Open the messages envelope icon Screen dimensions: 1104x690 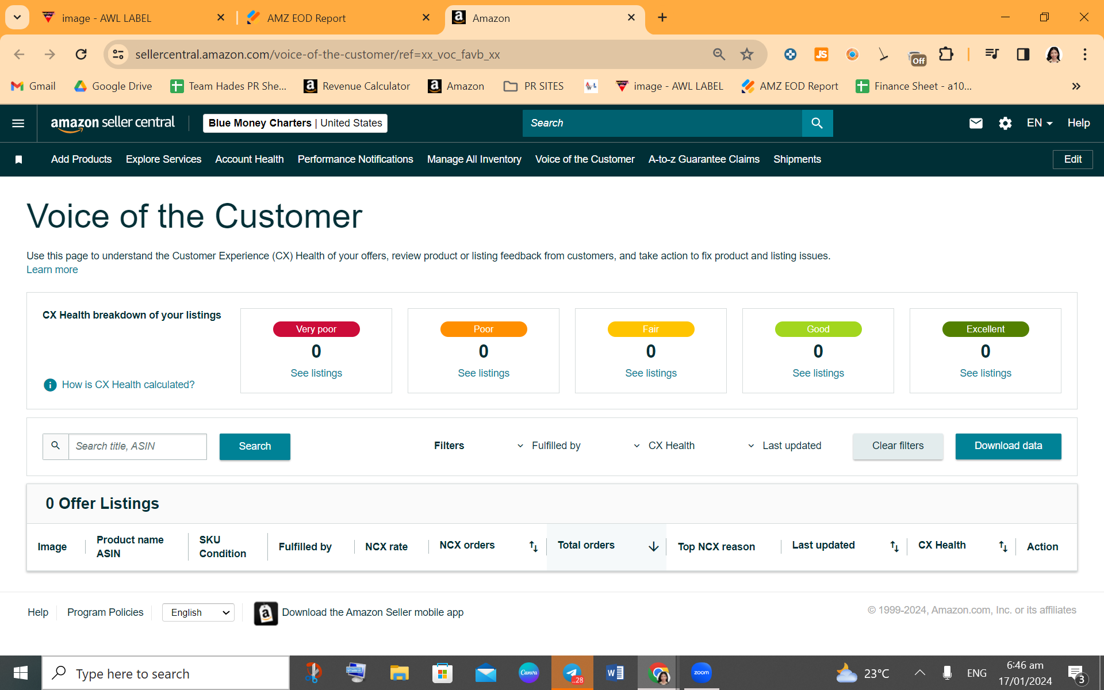click(976, 123)
